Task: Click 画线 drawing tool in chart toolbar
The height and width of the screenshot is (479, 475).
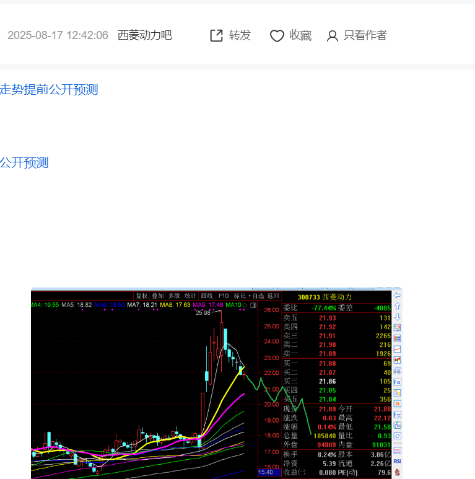Action: [207, 296]
